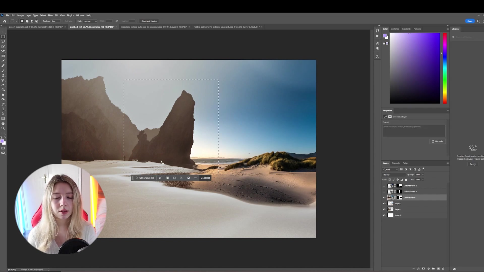Image resolution: width=484 pixels, height=272 pixels.
Task: Activate the Zoom tool
Action: (3, 128)
